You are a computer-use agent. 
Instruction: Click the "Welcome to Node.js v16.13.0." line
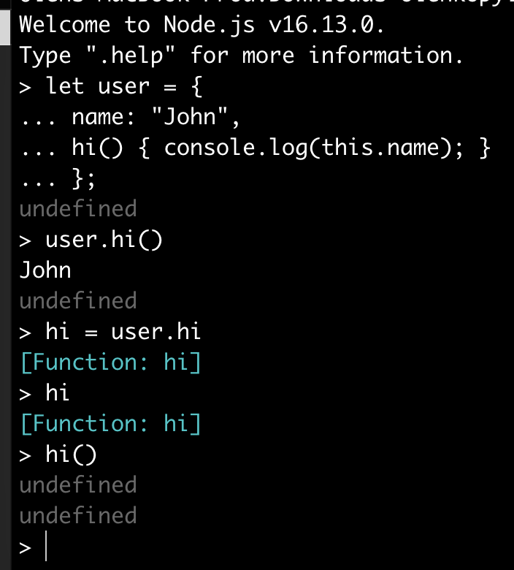202,25
